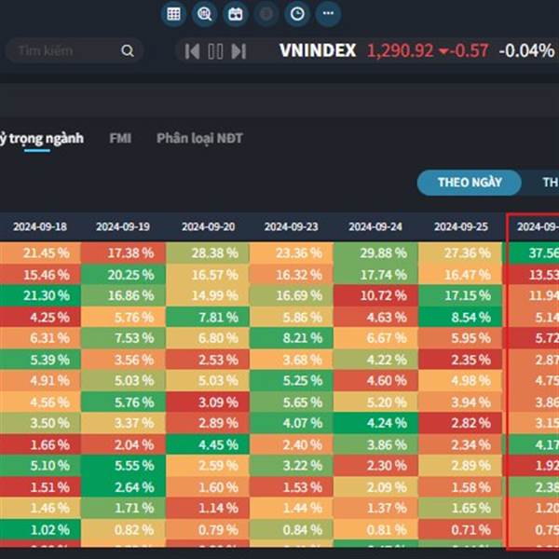Click the 7.53 % cell
Image resolution: width=559 pixels, height=559 pixels.
click(x=123, y=338)
